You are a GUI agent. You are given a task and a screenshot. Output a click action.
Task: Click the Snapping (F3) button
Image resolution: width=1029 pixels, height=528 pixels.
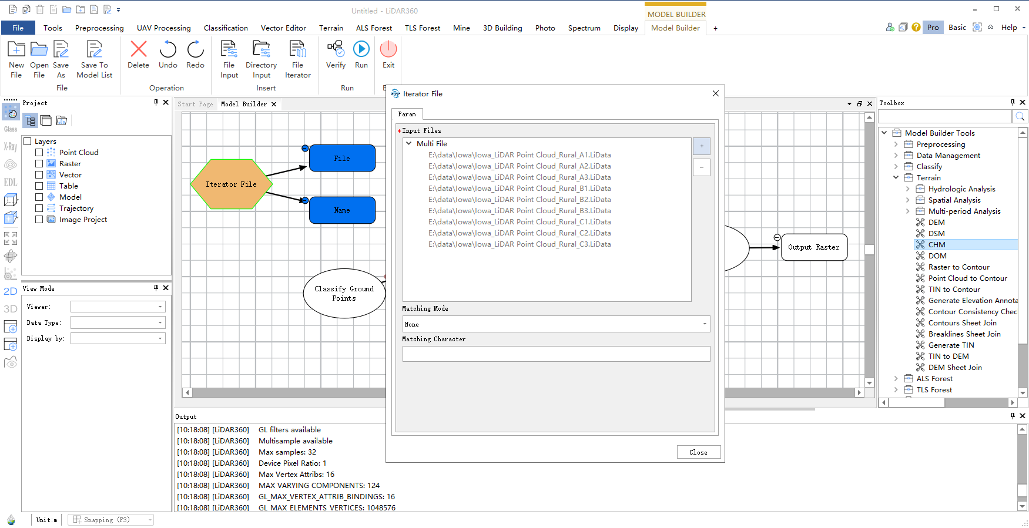[110, 520]
